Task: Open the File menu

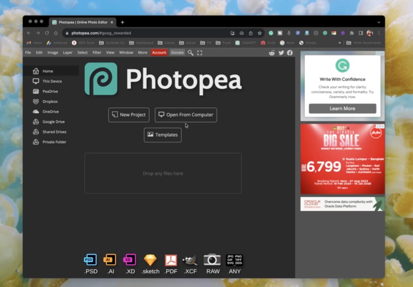Action: click(x=28, y=53)
